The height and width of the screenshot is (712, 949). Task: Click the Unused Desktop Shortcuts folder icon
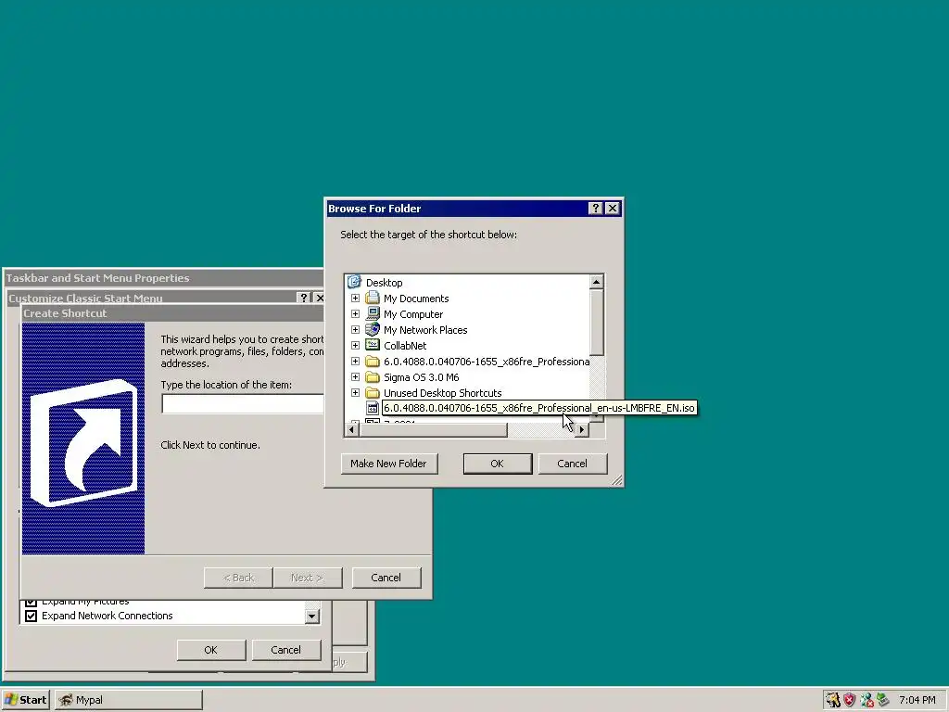[373, 392]
